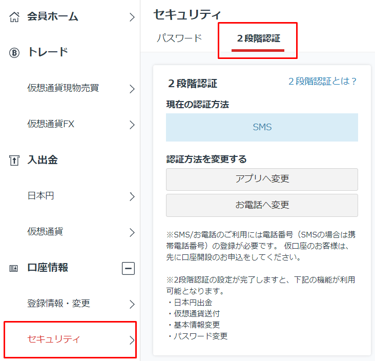Click the ・パスワード変更 list entry

pos(197,336)
